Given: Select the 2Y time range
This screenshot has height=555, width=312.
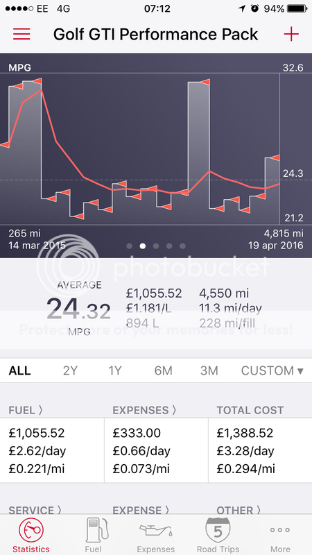Looking at the screenshot, I should [x=71, y=370].
